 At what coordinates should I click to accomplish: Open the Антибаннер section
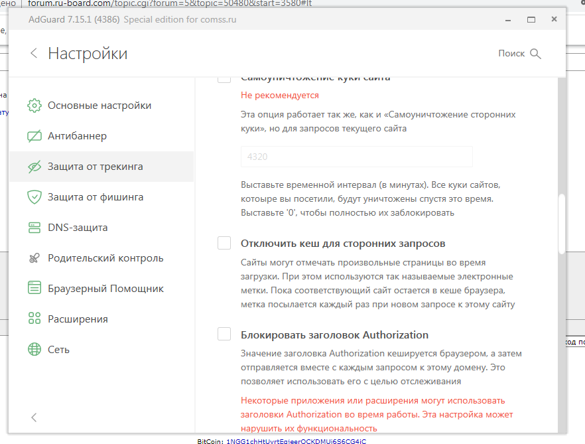pos(101,136)
